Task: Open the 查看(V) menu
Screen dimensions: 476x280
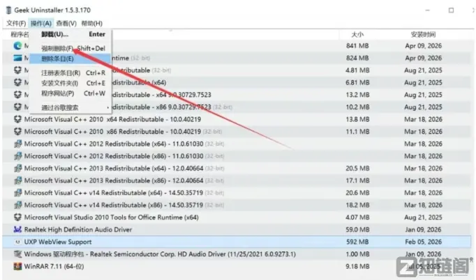Action: [x=66, y=24]
